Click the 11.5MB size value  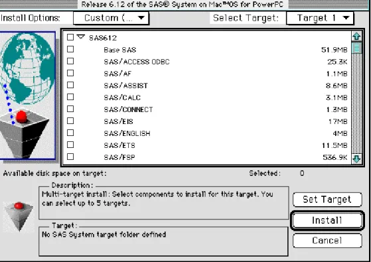coord(334,145)
